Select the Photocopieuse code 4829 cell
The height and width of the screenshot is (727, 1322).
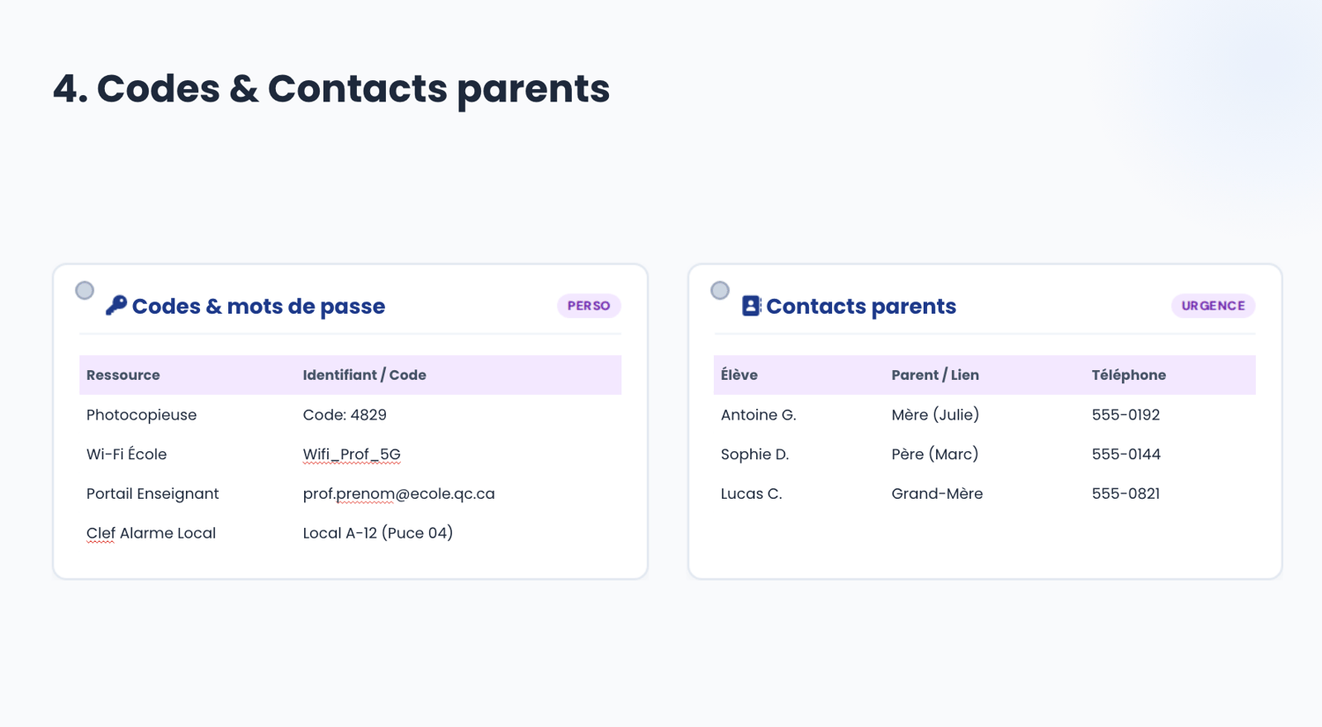(x=345, y=415)
